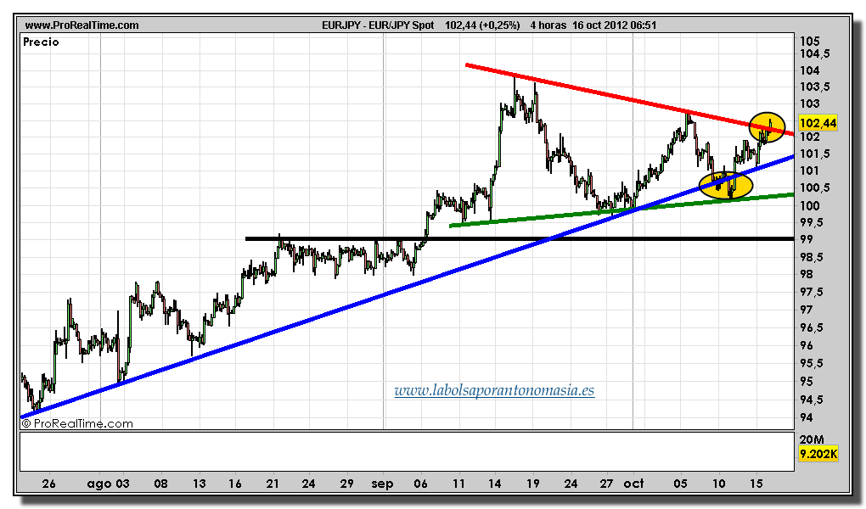866x509 pixels.
Task: Click the yellow 102,44 current price tag
Action: (x=818, y=123)
